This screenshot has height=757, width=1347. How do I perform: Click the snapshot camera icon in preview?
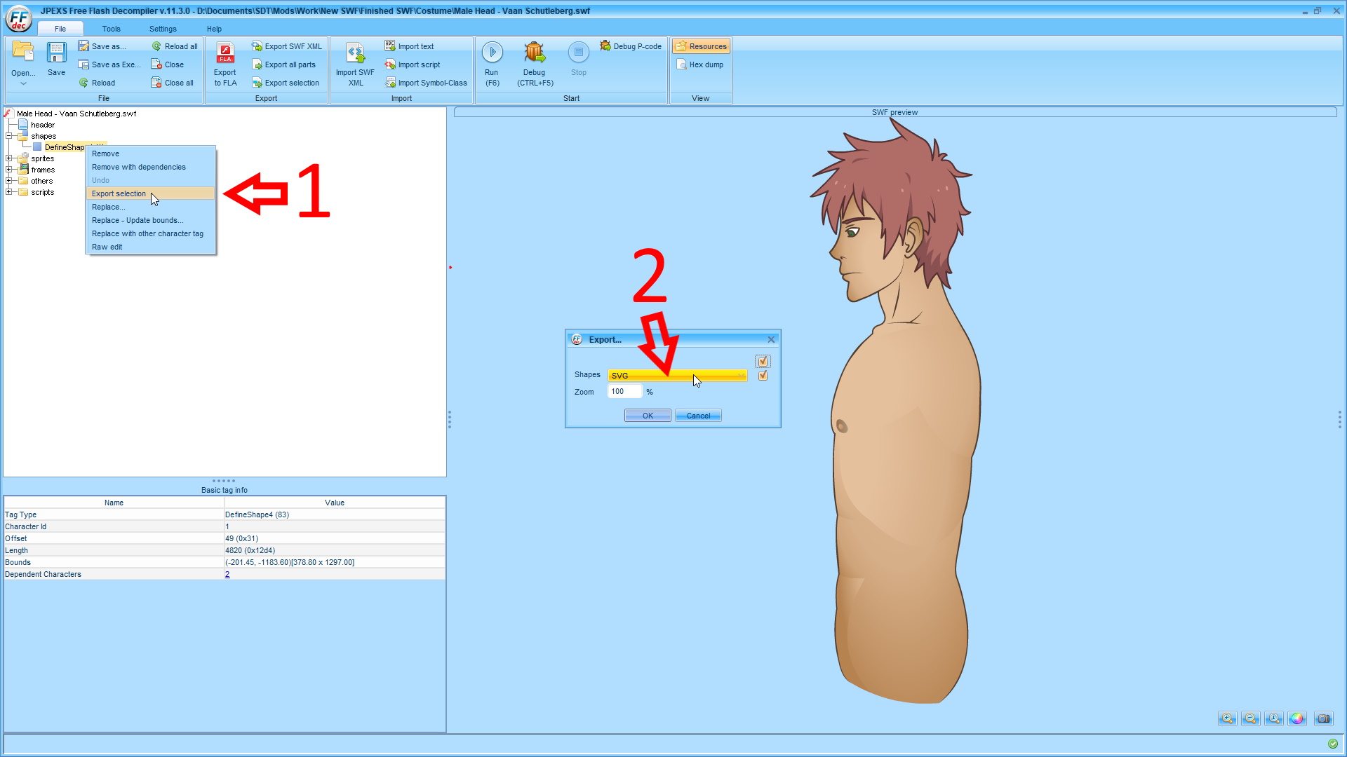tap(1323, 718)
